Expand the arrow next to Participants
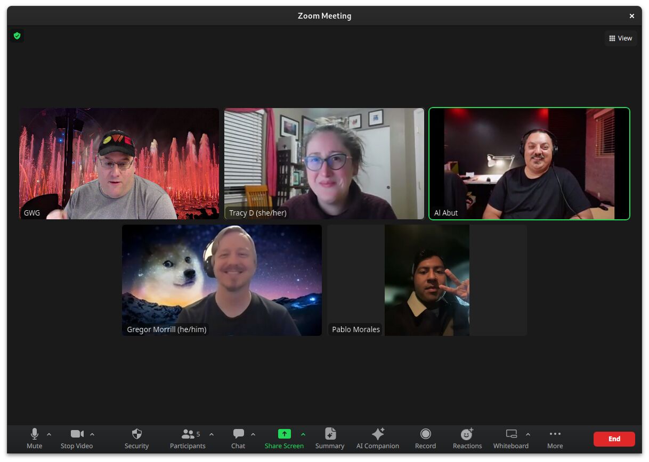Image resolution: width=649 pixels, height=462 pixels. pyautogui.click(x=212, y=434)
